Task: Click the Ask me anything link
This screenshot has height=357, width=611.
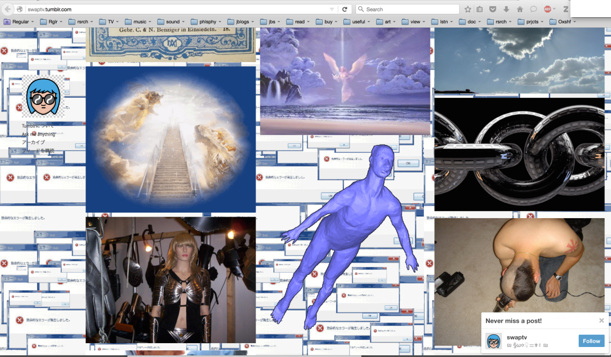Action: [38, 134]
